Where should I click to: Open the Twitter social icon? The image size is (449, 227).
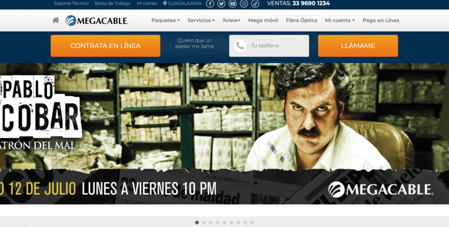tap(221, 4)
